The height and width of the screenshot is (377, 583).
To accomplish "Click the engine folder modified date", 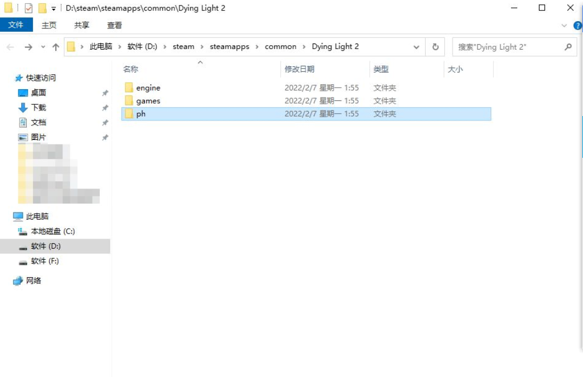I will click(x=322, y=88).
